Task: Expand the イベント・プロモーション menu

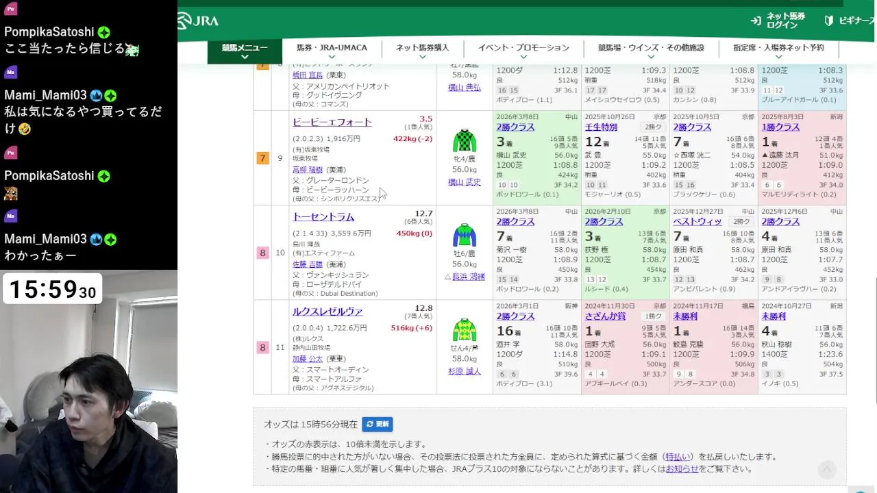Action: click(x=523, y=51)
